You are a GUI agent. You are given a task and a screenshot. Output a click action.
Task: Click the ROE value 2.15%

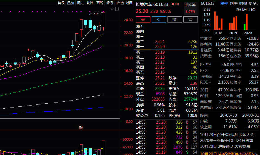pyautogui.click(x=223, y=82)
